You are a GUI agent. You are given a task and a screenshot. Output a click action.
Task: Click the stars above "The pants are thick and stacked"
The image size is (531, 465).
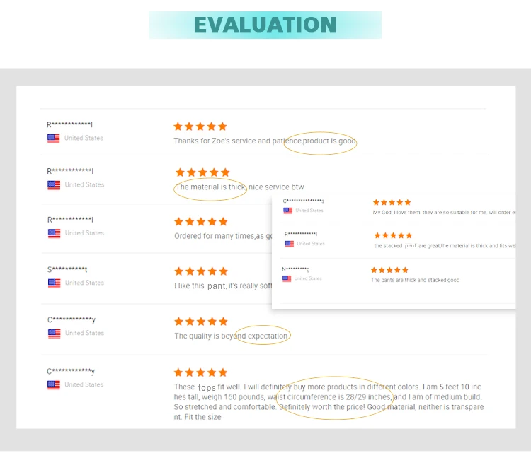(x=389, y=270)
